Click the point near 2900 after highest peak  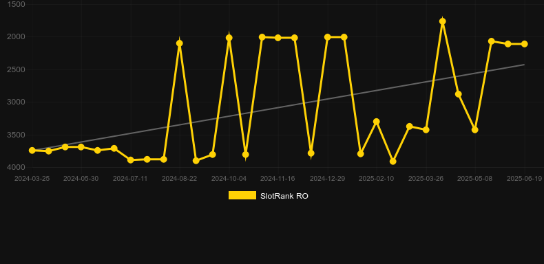click(x=459, y=94)
